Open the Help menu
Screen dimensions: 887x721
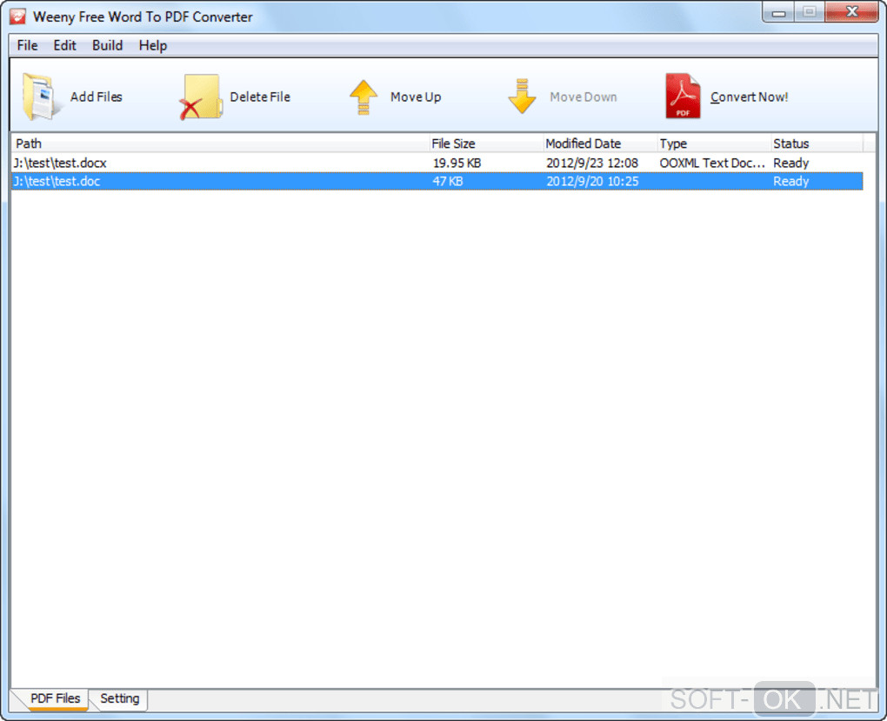(x=153, y=45)
